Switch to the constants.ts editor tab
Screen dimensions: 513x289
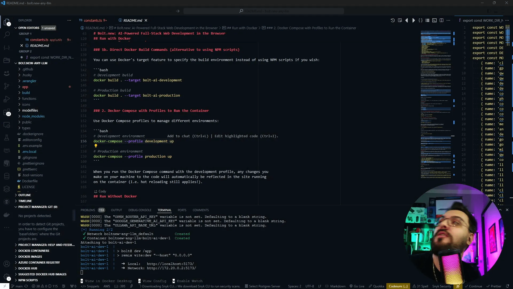click(x=93, y=20)
